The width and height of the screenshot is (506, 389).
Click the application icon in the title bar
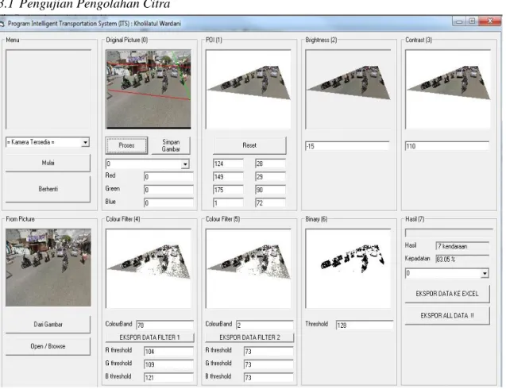point(2,24)
